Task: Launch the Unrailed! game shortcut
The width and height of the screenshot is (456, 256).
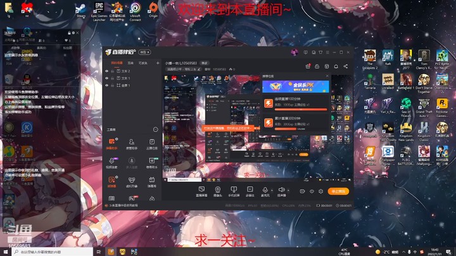Action: pyautogui.click(x=388, y=82)
